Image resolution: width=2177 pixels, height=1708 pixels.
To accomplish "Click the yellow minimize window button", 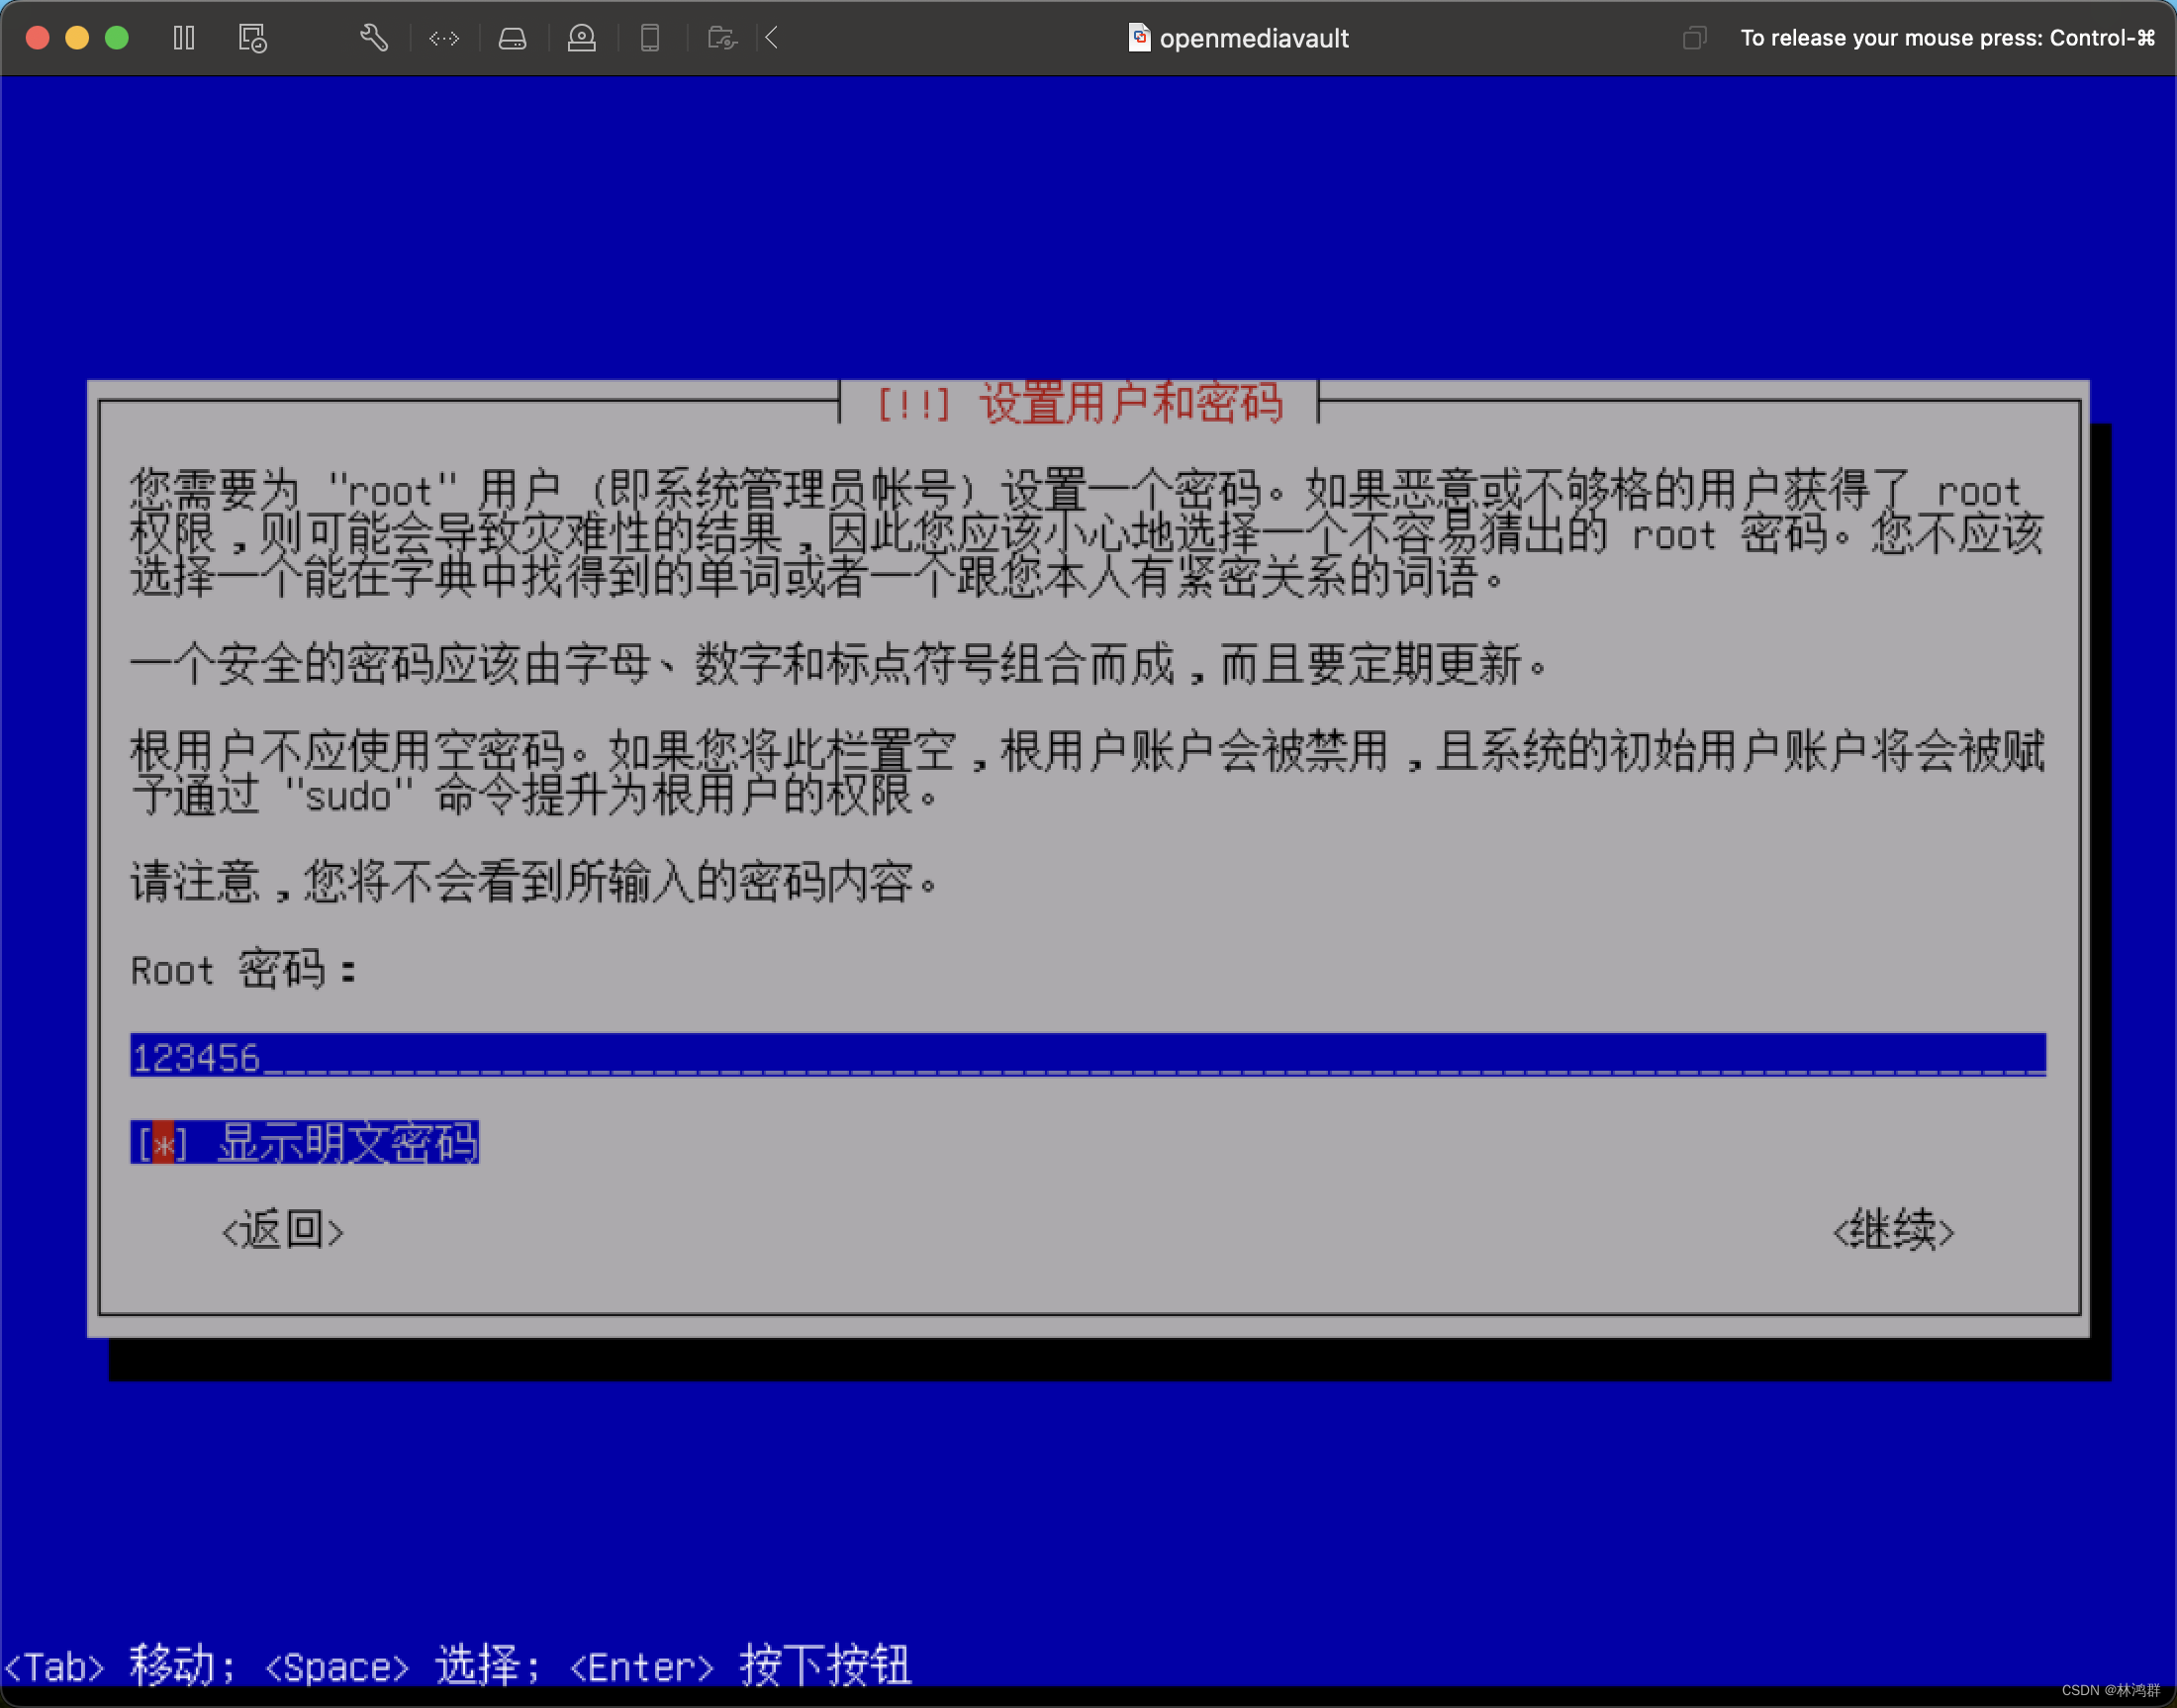I will pyautogui.click(x=77, y=38).
